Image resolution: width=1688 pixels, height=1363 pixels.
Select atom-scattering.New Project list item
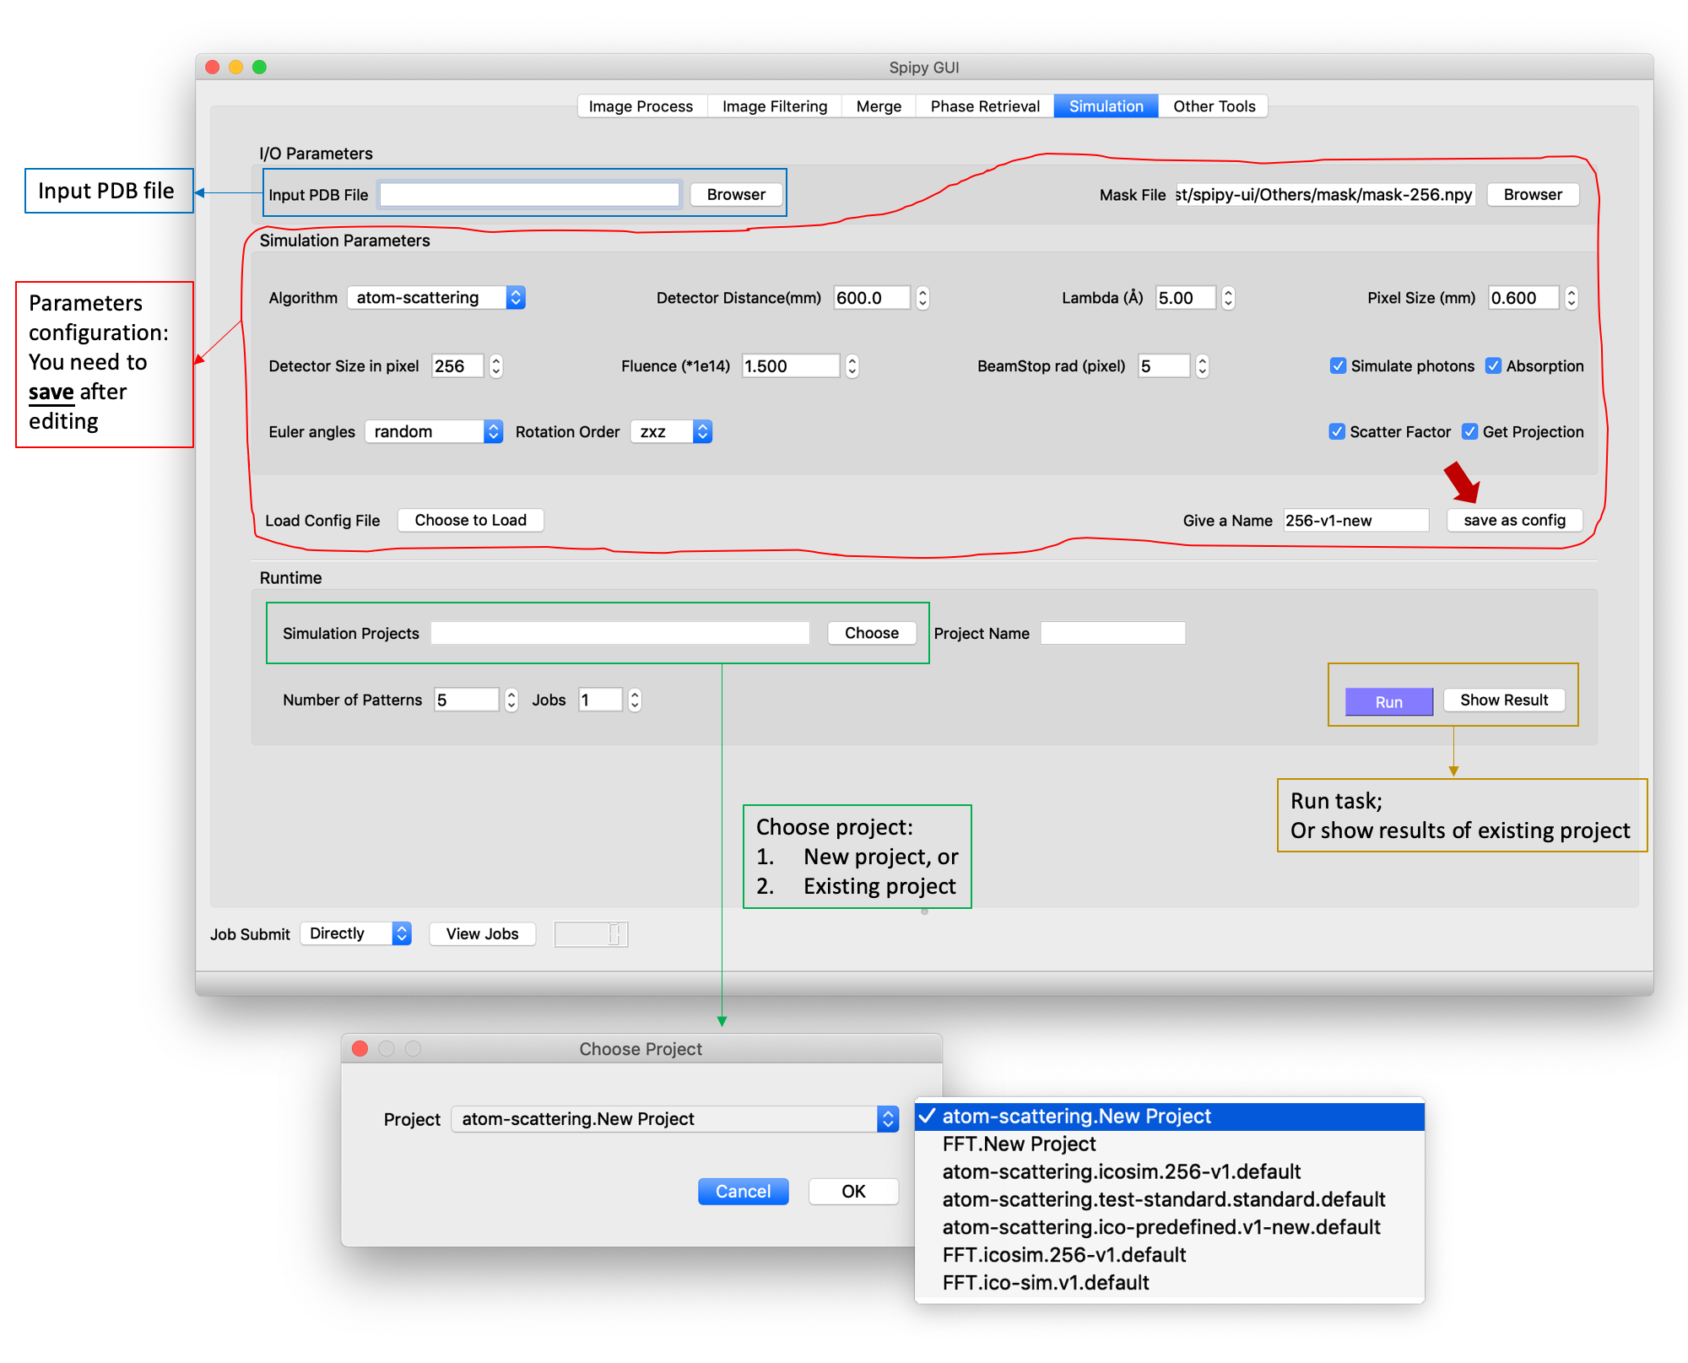point(1170,1116)
